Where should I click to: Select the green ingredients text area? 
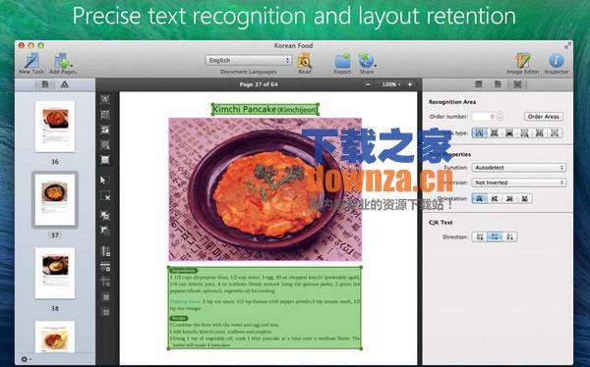pos(265,308)
